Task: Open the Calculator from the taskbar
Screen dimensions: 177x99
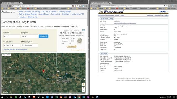Action: tap(38, 97)
